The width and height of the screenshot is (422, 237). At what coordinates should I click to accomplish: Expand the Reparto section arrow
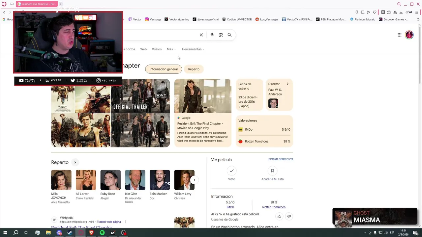tap(75, 162)
